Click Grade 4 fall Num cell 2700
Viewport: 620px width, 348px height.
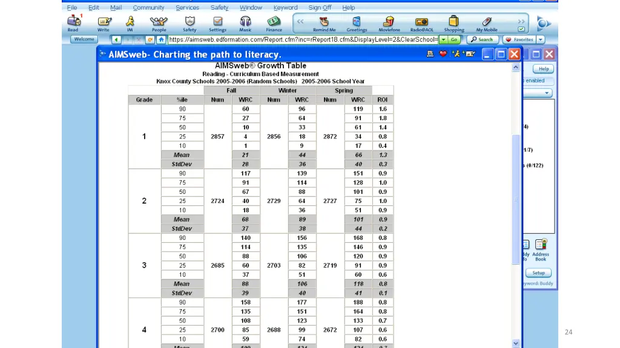click(x=217, y=330)
